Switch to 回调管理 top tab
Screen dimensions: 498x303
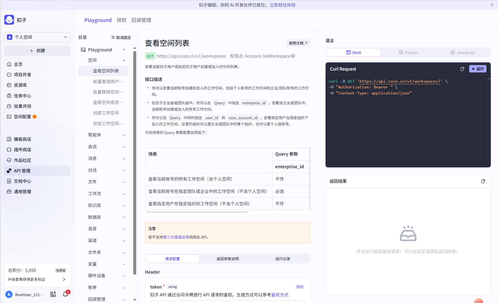(x=141, y=20)
